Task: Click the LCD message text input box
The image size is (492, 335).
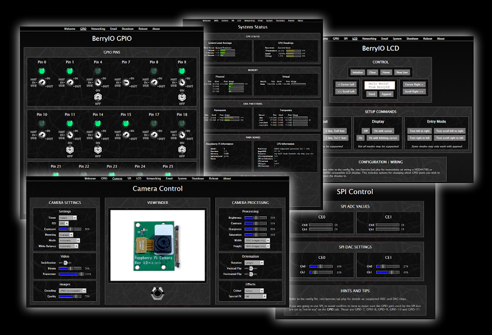Action: coord(380,85)
